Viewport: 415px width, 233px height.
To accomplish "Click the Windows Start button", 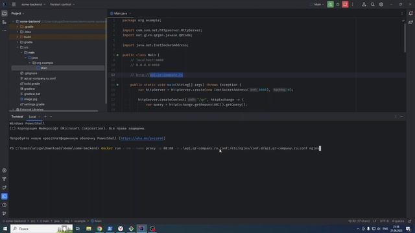I will (5, 228).
